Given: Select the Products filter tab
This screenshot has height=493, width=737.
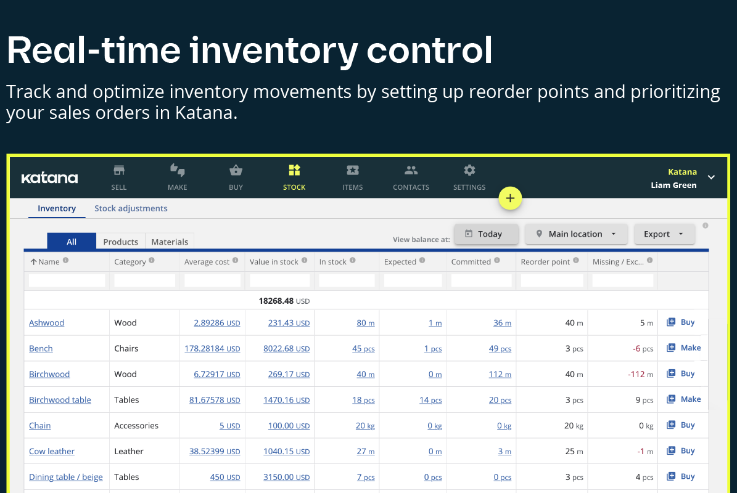Looking at the screenshot, I should [x=121, y=242].
